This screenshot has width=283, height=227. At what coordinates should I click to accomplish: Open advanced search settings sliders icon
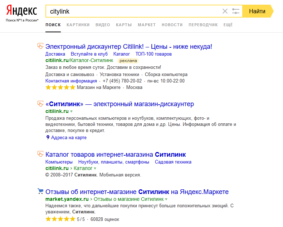click(235, 11)
